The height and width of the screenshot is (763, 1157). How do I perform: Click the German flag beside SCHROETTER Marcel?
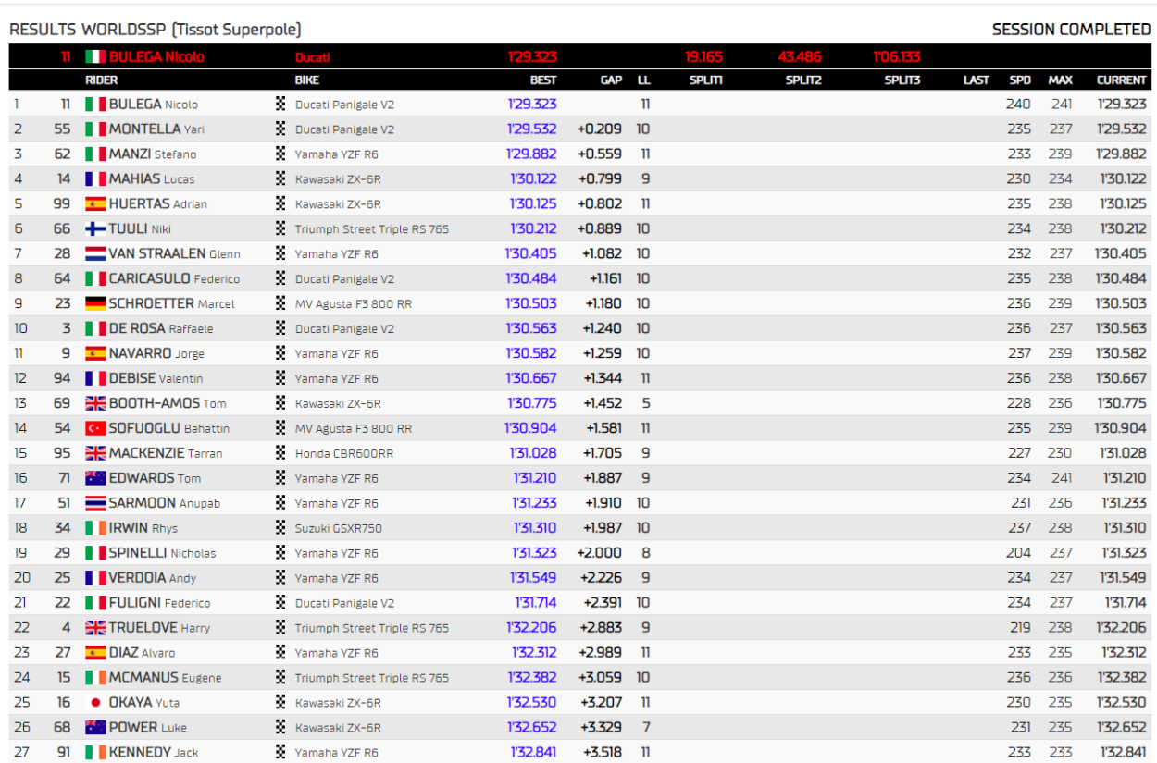(95, 303)
